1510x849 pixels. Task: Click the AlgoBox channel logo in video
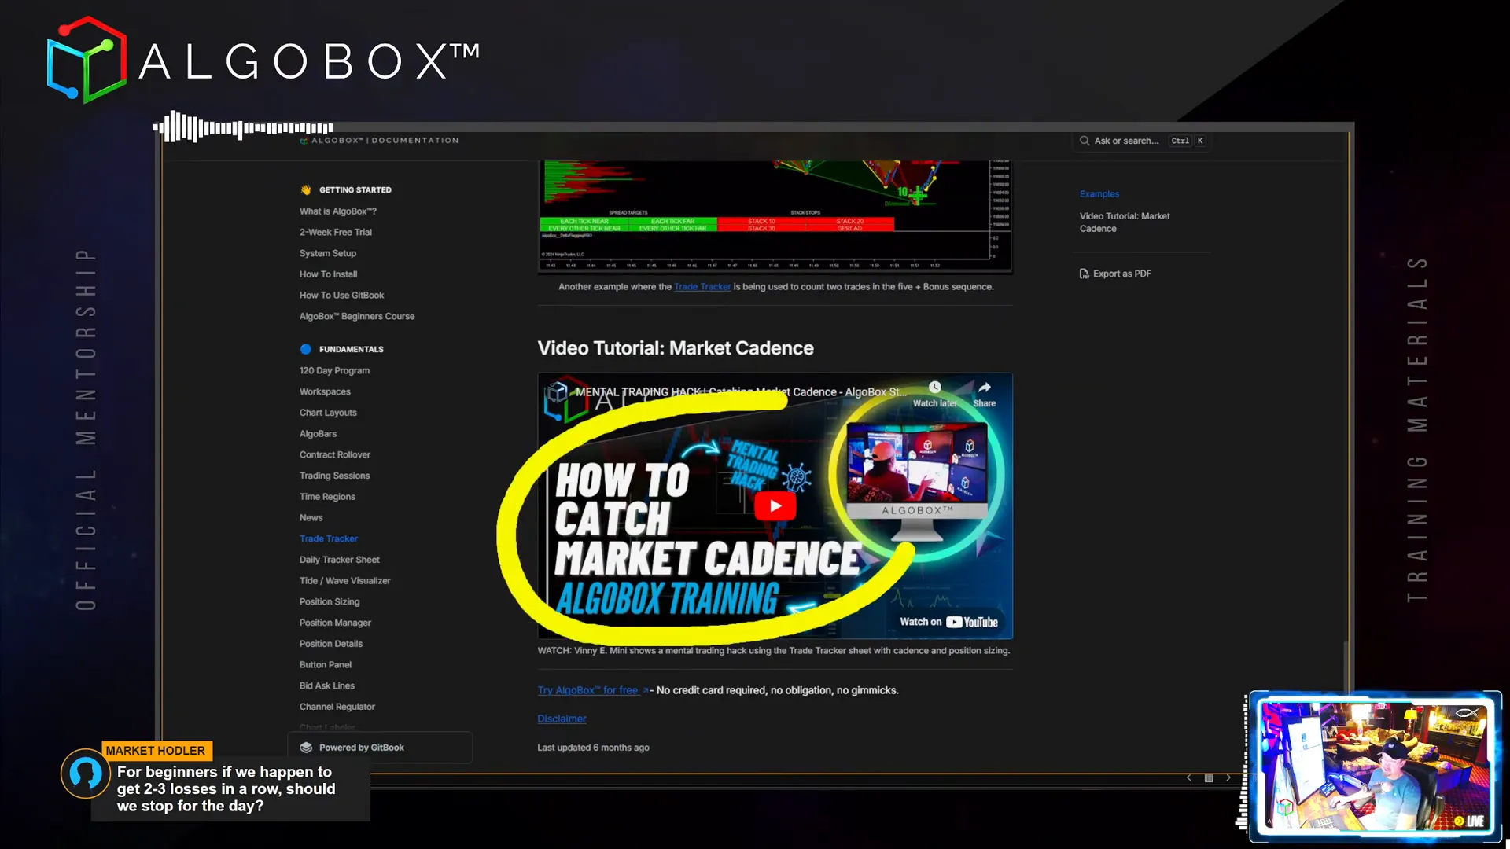(558, 391)
